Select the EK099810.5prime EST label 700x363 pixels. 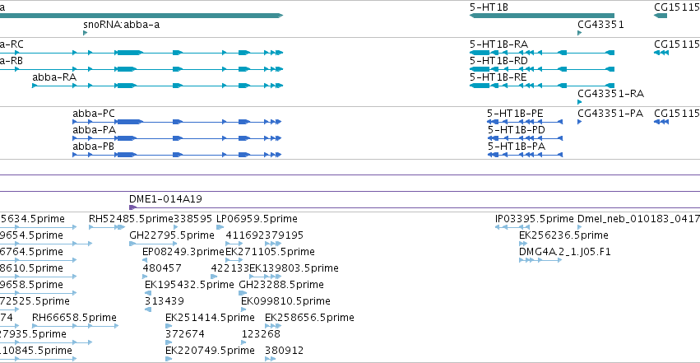click(x=285, y=301)
